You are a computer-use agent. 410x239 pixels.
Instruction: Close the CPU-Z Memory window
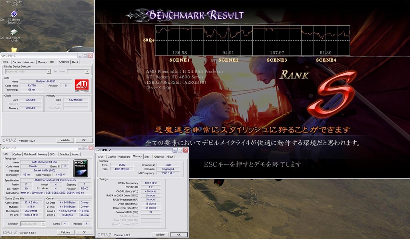coord(185,150)
